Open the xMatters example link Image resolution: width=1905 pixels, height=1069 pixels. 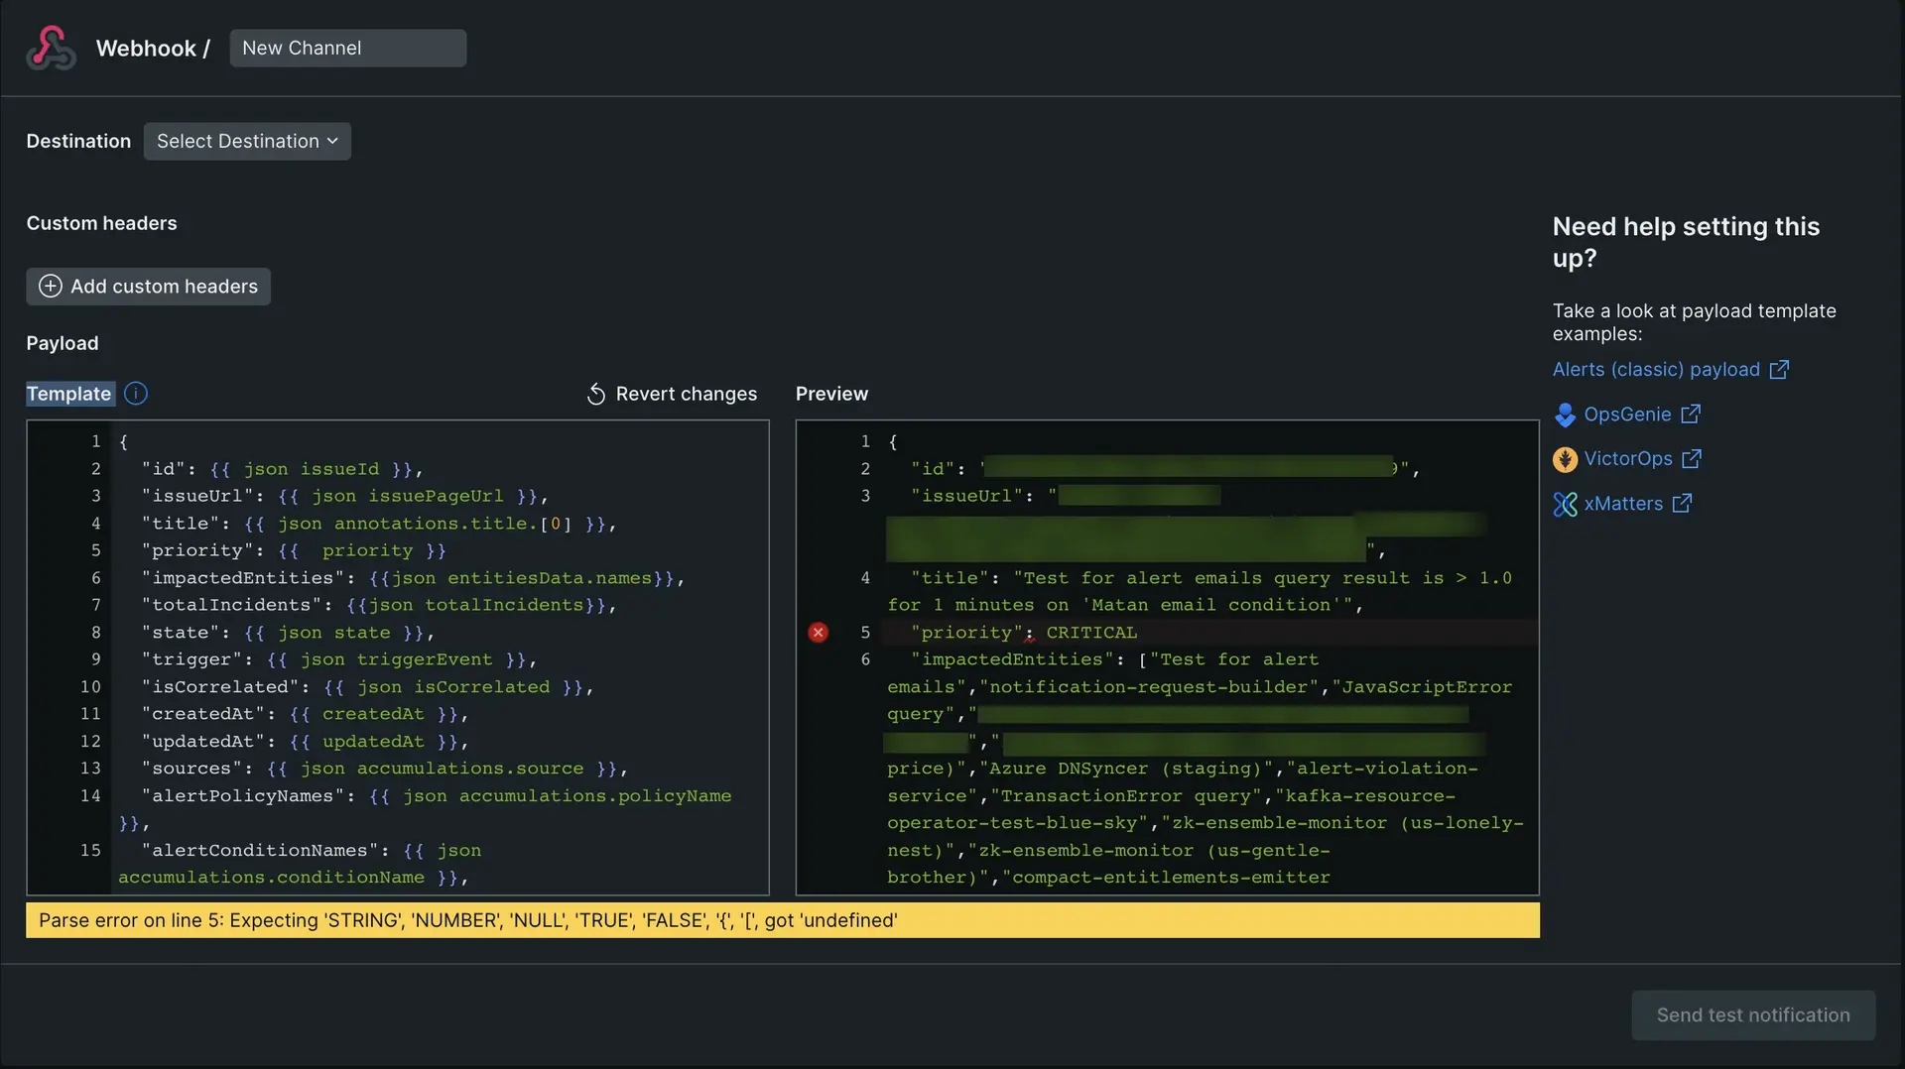[1623, 504]
